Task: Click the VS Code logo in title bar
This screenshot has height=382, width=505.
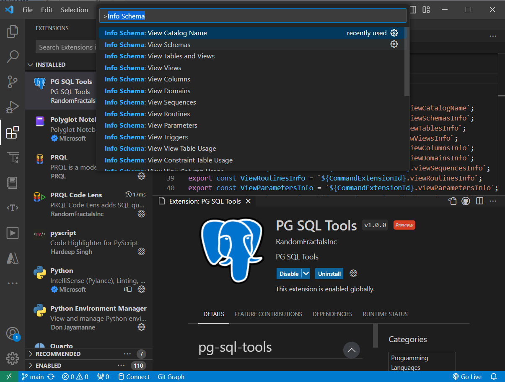Action: pyautogui.click(x=9, y=10)
